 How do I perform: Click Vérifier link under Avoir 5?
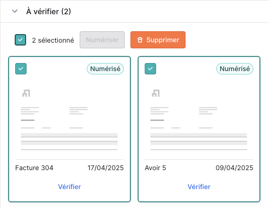(199, 187)
